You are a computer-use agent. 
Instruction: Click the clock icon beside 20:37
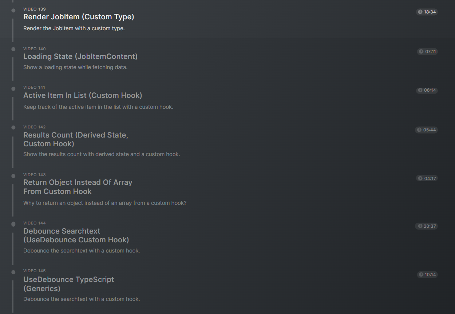pyautogui.click(x=419, y=226)
